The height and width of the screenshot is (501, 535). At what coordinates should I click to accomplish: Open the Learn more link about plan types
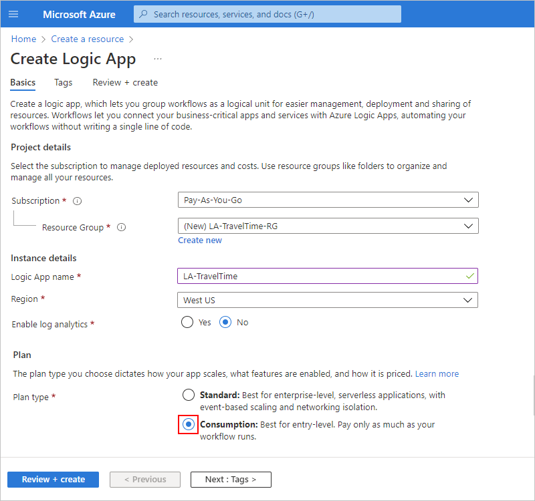437,373
